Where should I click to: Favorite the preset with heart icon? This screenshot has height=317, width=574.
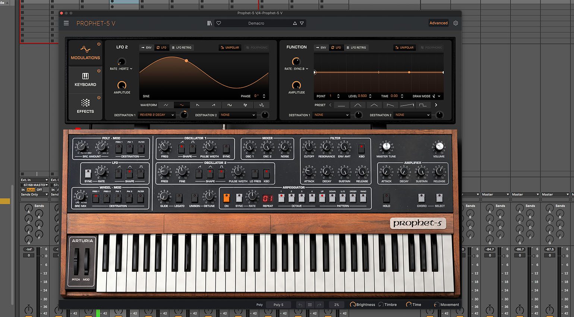pos(219,23)
